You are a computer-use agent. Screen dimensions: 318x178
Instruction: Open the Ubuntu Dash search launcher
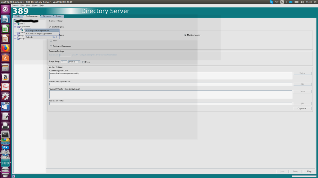pyautogui.click(x=5, y=9)
